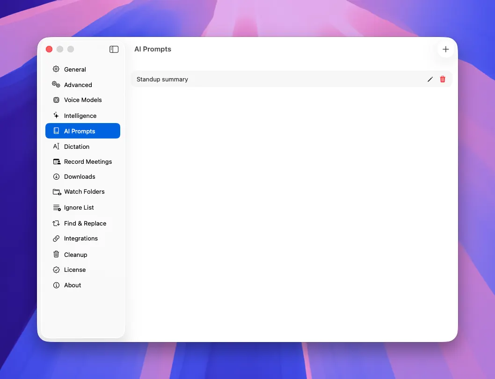The image size is (495, 379).
Task: Toggle the sidebar visibility icon
Action: pos(114,49)
